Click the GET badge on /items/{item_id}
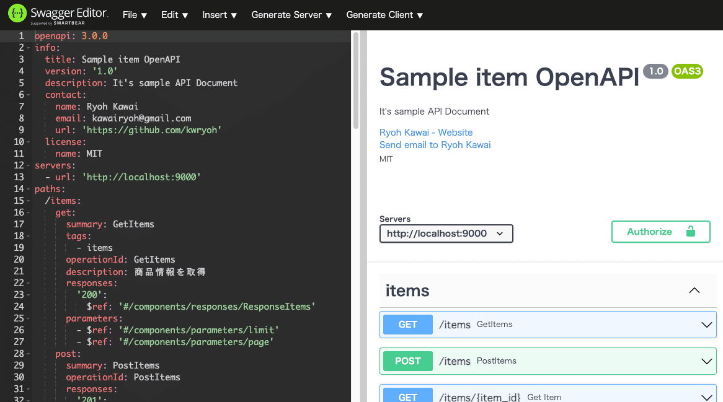 pos(407,396)
